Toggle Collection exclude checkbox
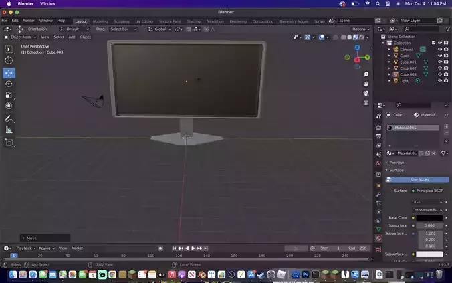452x283 pixels. tap(433, 43)
